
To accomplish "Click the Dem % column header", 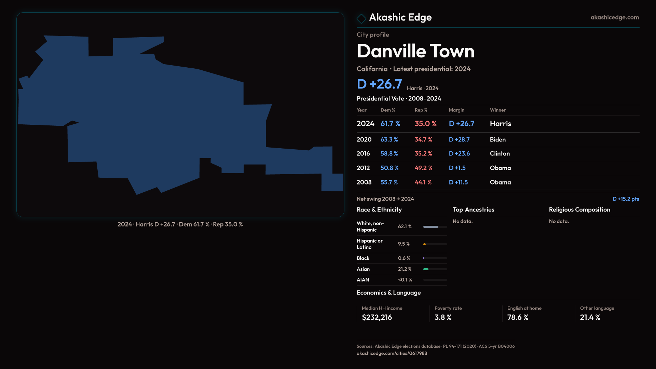I will (387, 110).
